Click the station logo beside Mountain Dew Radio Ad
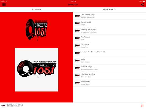The height and width of the screenshot is (109, 146). tap(77, 53)
